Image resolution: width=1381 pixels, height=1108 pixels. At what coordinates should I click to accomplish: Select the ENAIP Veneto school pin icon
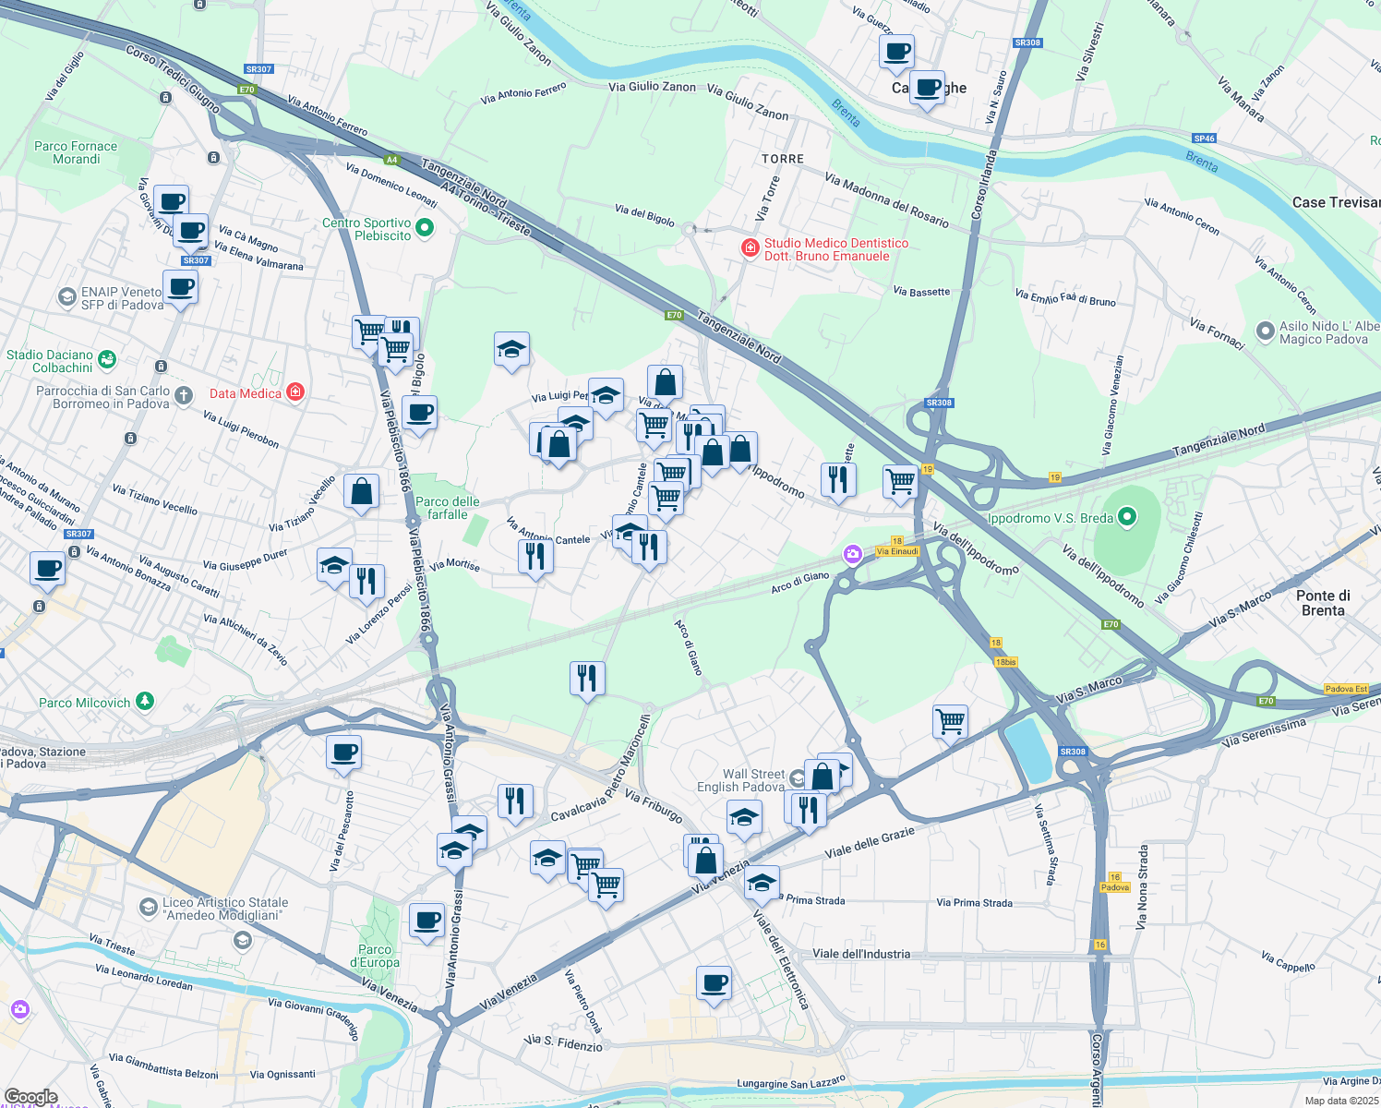click(x=66, y=296)
